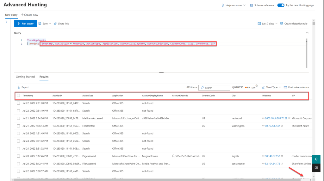Click the Megan Bowen display name cell

[x=150, y=156]
